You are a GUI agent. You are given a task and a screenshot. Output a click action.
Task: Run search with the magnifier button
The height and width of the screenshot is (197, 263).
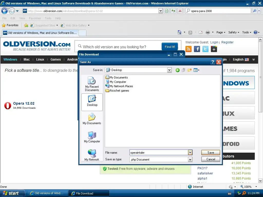click(x=255, y=11)
